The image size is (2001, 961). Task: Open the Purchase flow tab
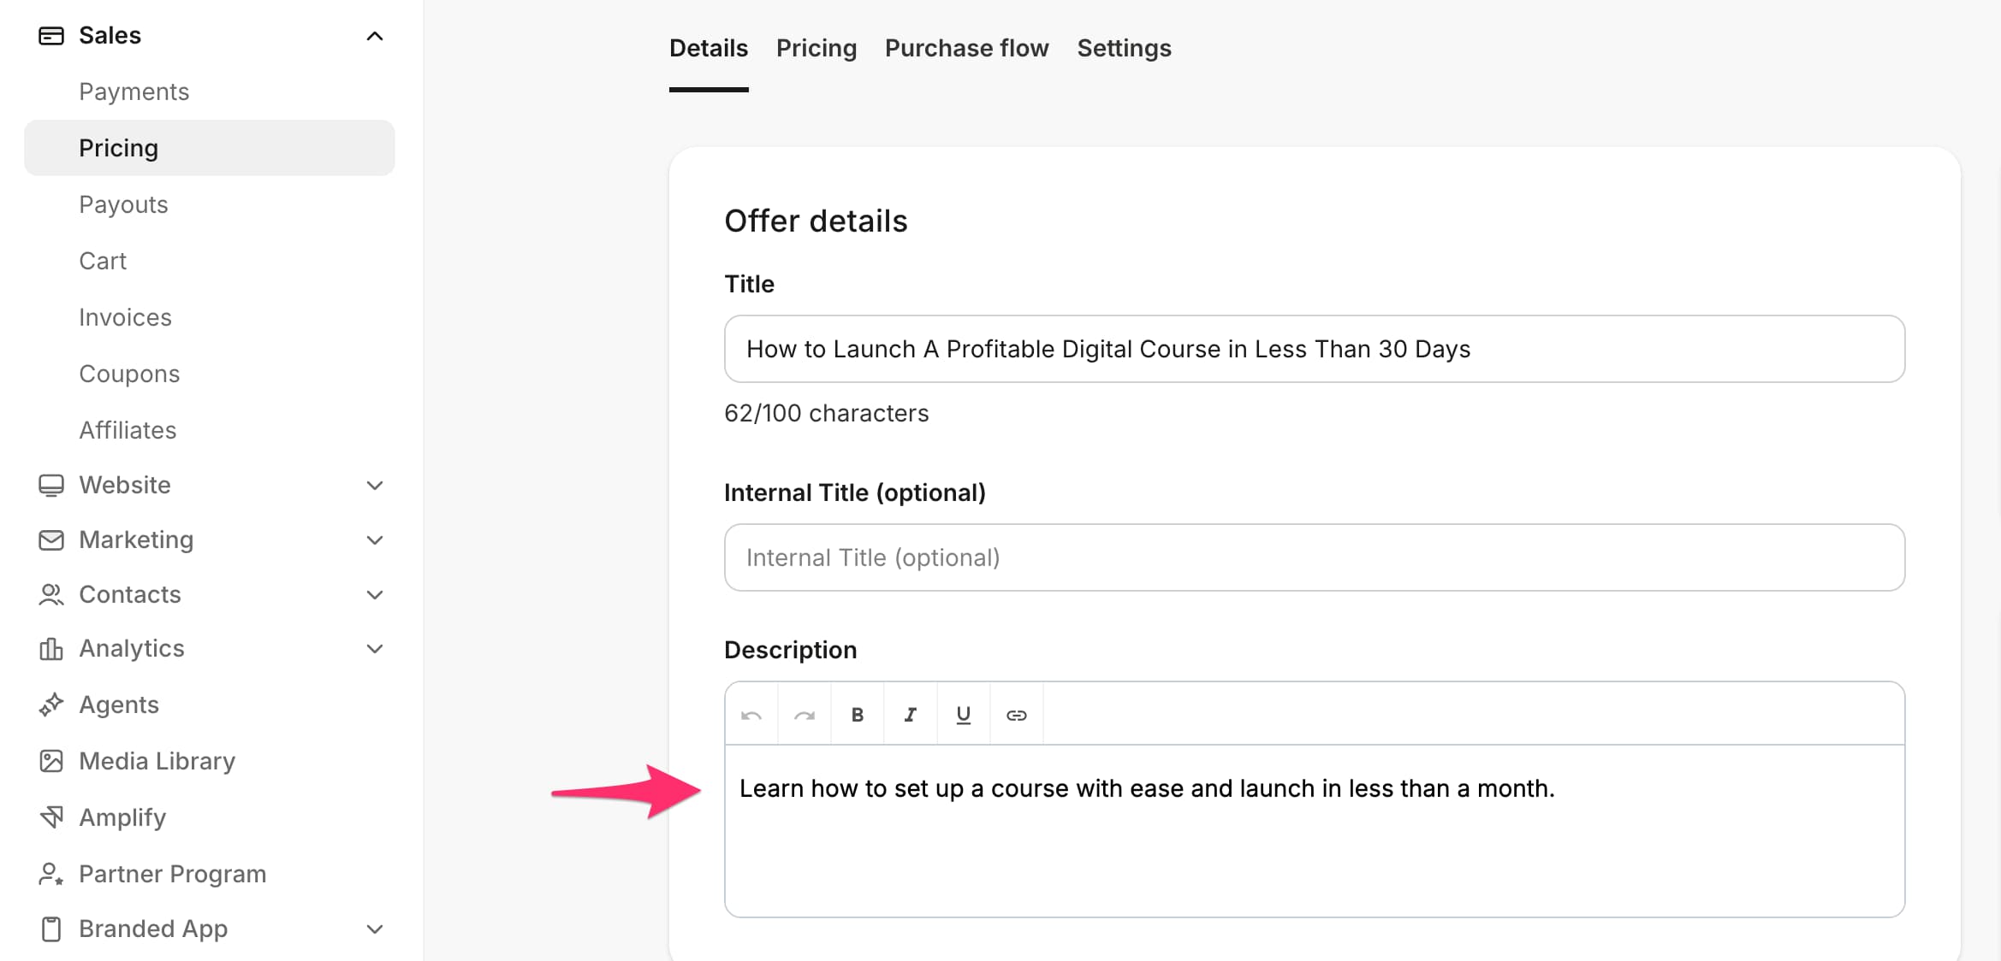tap(967, 48)
